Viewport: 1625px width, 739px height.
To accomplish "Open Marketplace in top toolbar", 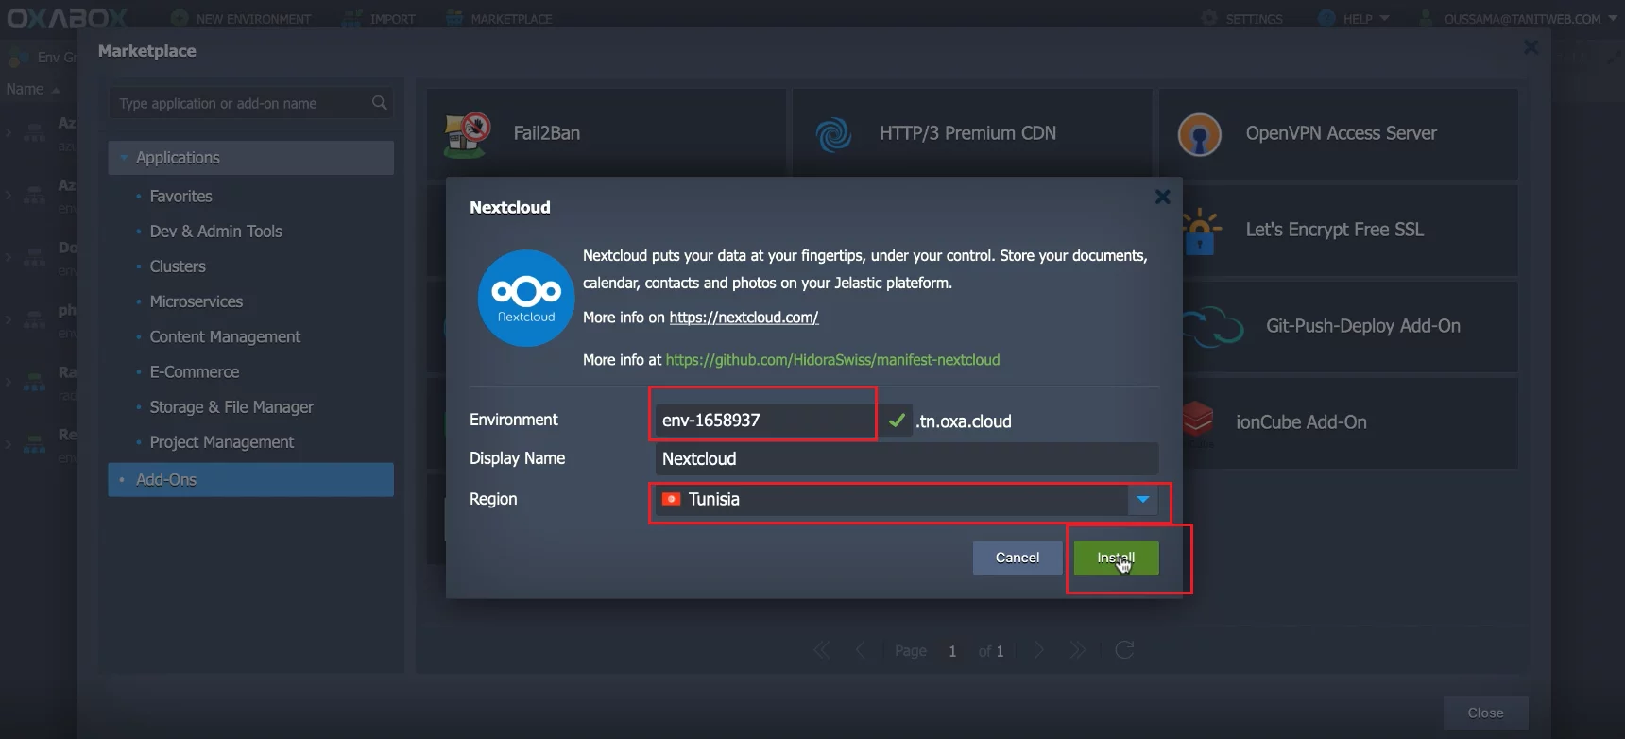I will pos(499,19).
